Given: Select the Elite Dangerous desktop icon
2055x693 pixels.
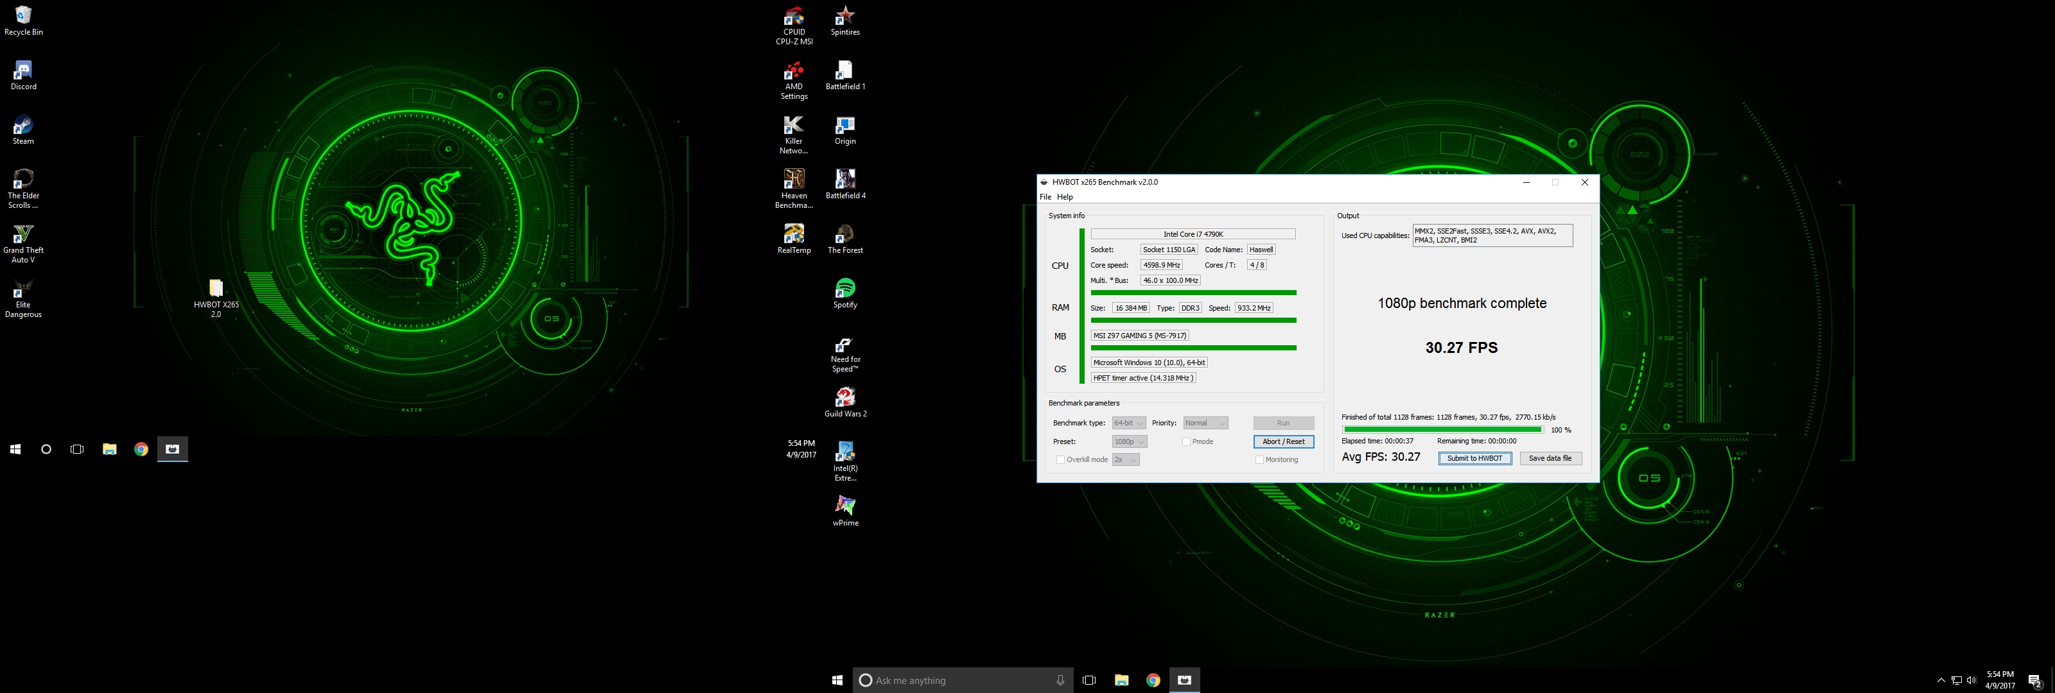Looking at the screenshot, I should click(x=23, y=299).
